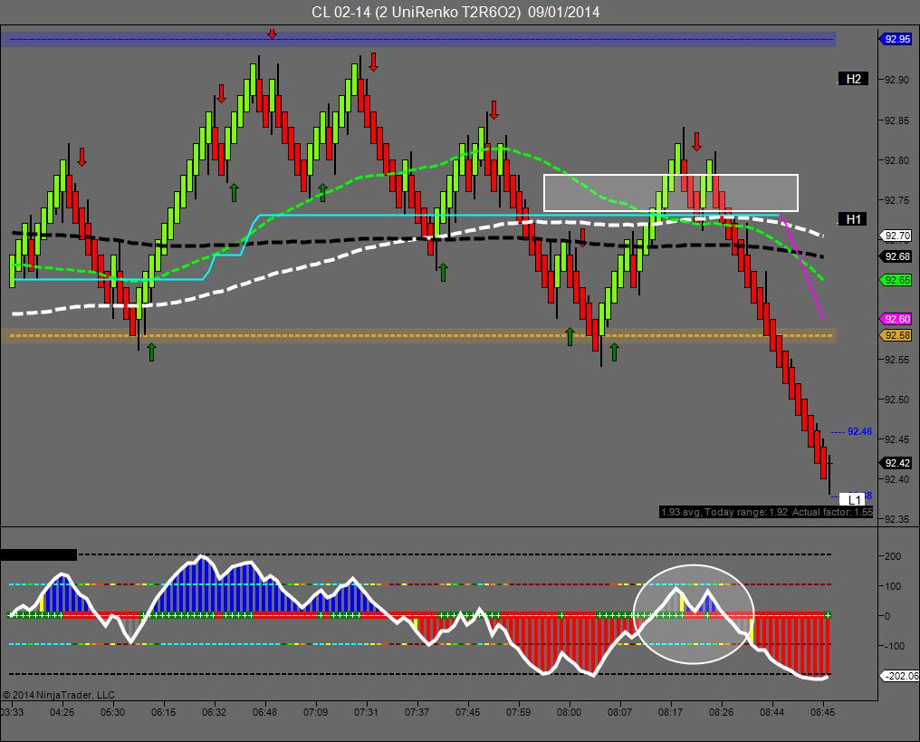Click the 07:09 time axis label
Screen dimensions: 920x742
coord(316,712)
